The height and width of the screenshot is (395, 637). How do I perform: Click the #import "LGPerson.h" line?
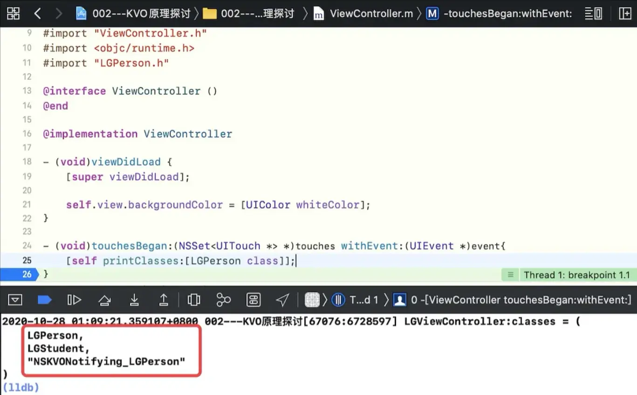[106, 63]
